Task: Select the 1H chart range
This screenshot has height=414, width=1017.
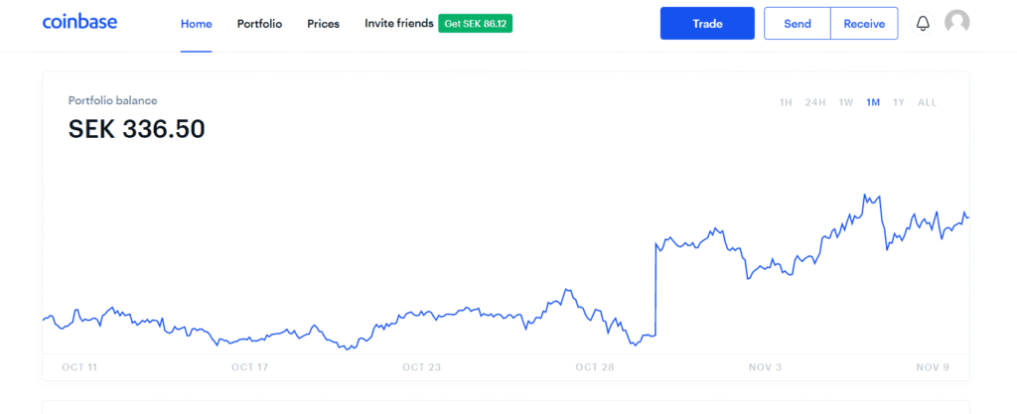Action: (x=786, y=102)
